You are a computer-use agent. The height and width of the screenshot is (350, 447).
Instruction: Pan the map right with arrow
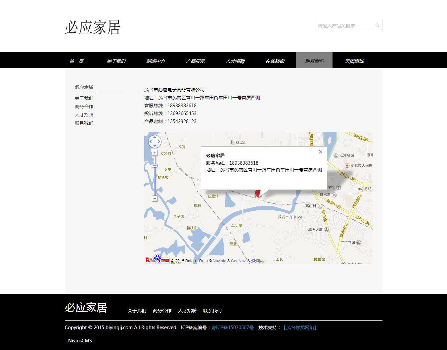click(159, 142)
